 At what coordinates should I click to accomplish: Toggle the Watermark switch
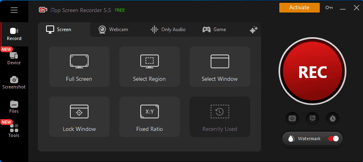click(x=333, y=139)
